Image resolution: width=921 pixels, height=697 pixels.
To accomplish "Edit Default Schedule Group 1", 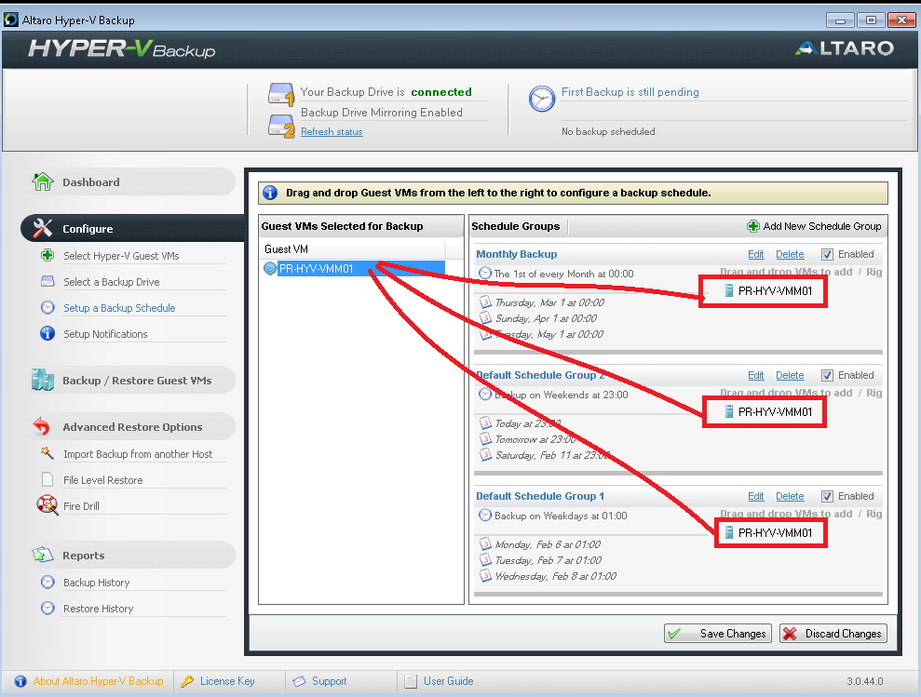I will point(756,496).
